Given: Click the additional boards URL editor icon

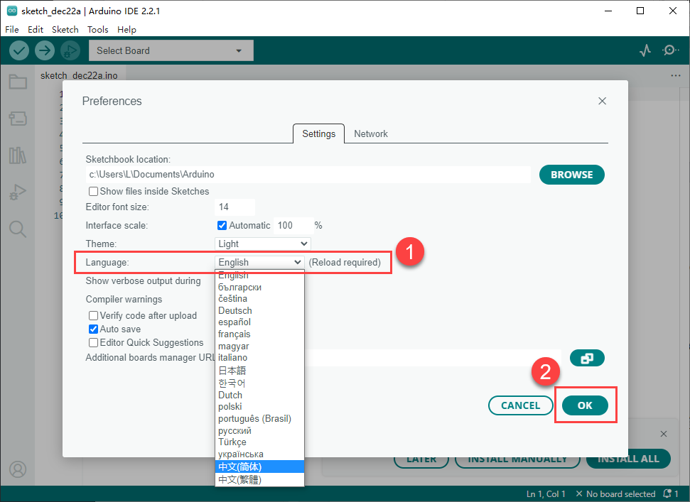Looking at the screenshot, I should [x=587, y=359].
